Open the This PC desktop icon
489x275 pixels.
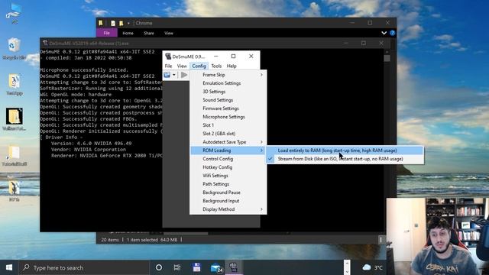[15, 14]
